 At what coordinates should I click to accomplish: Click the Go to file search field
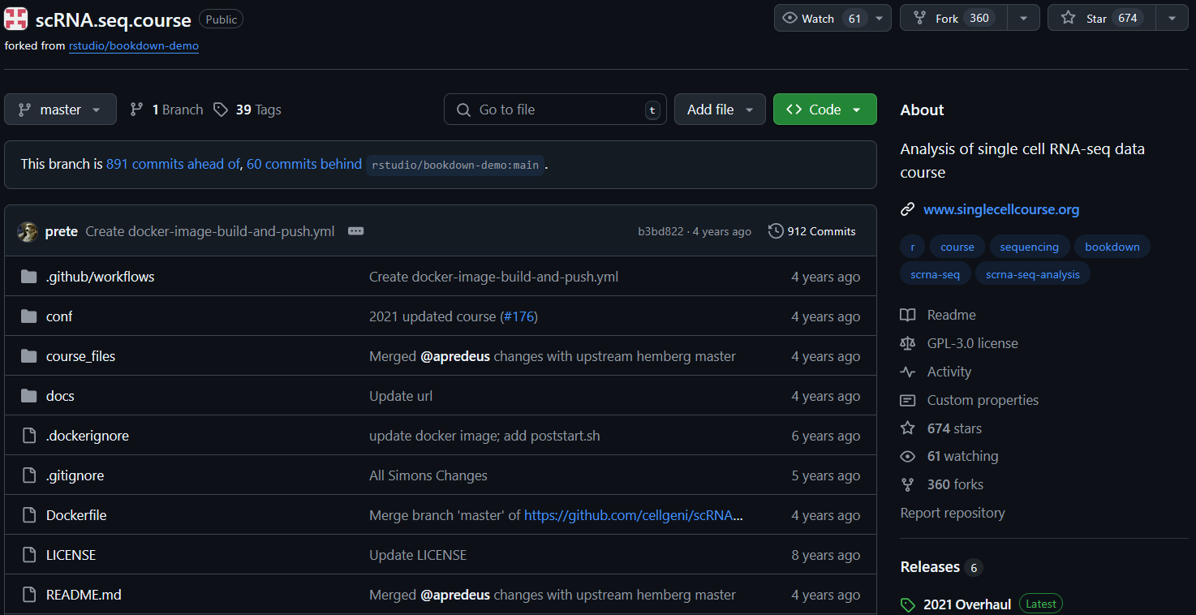pyautogui.click(x=555, y=110)
